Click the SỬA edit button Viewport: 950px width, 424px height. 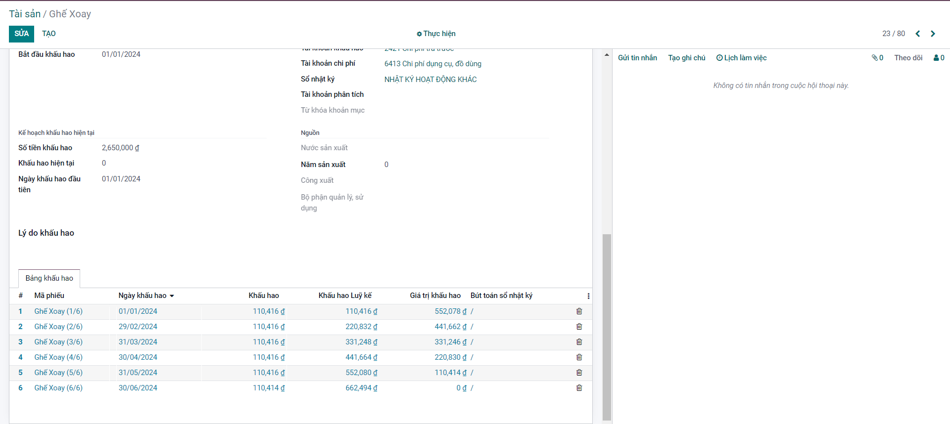pos(21,34)
